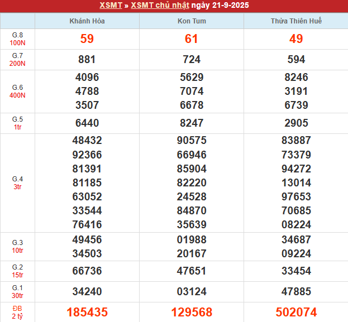The width and height of the screenshot is (348, 322).
Task: Select the number 8246
Action: 296,78
